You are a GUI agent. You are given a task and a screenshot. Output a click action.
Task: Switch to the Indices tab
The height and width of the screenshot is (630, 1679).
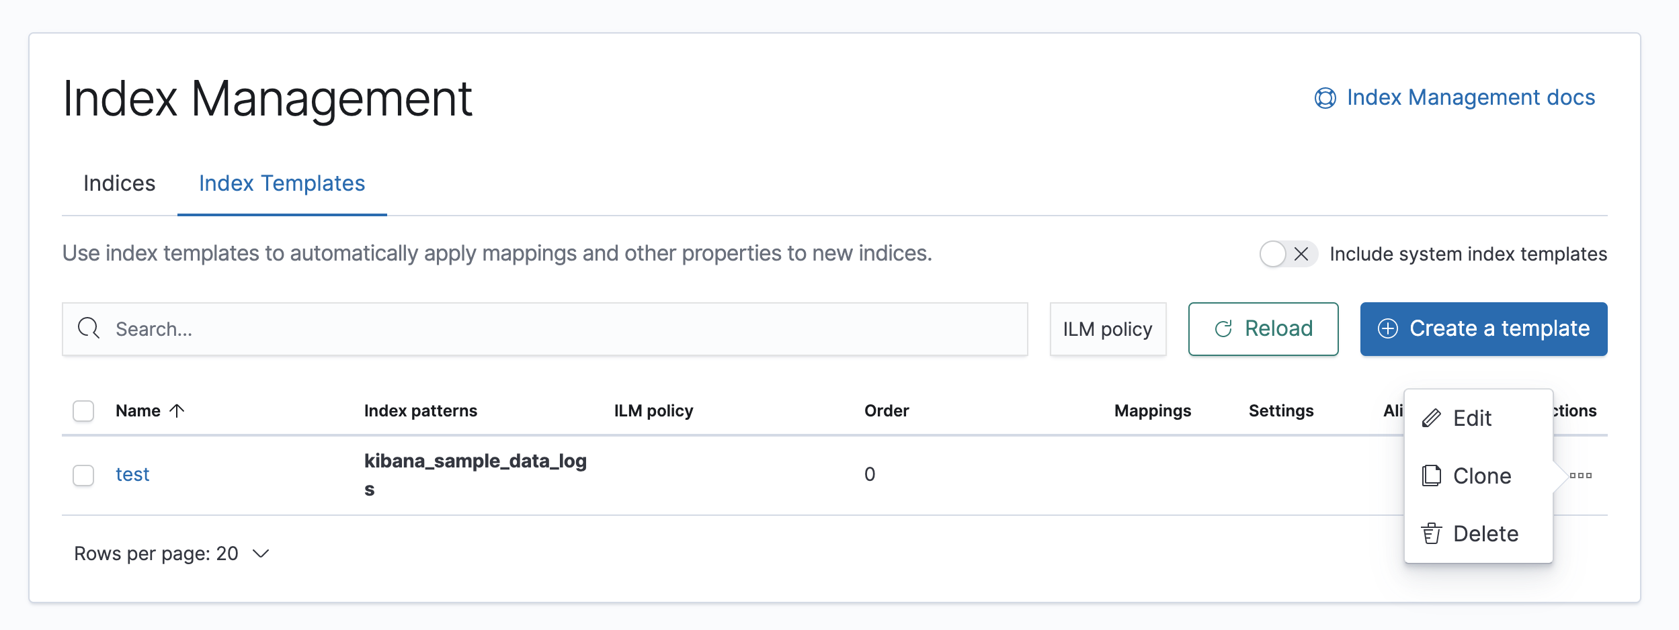tap(119, 183)
